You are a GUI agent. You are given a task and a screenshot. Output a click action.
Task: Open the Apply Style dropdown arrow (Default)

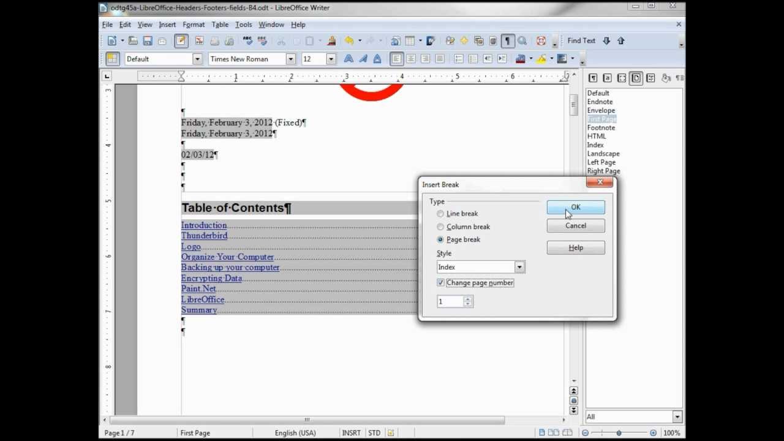[197, 59]
